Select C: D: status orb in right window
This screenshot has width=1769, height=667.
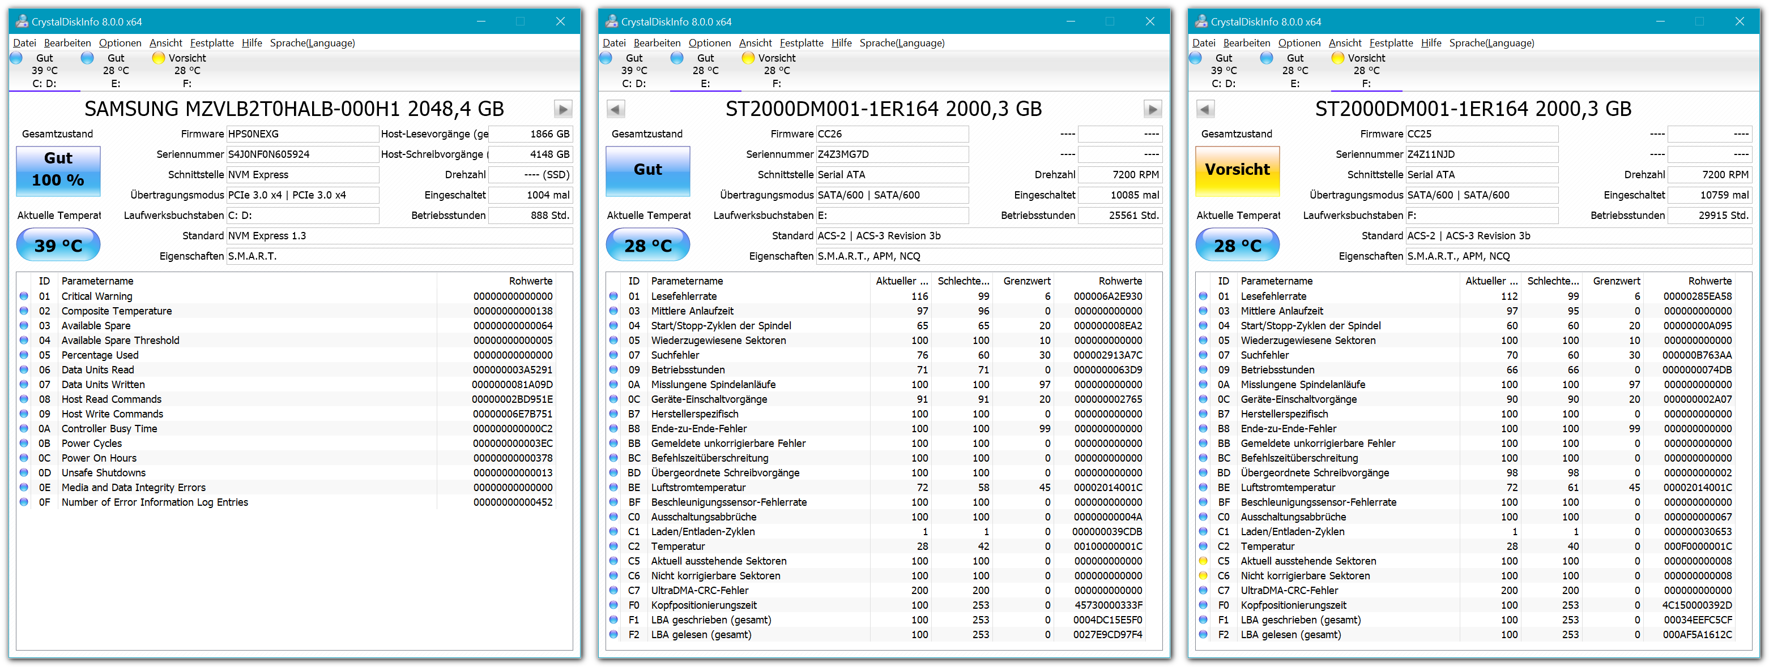[x=1196, y=58]
